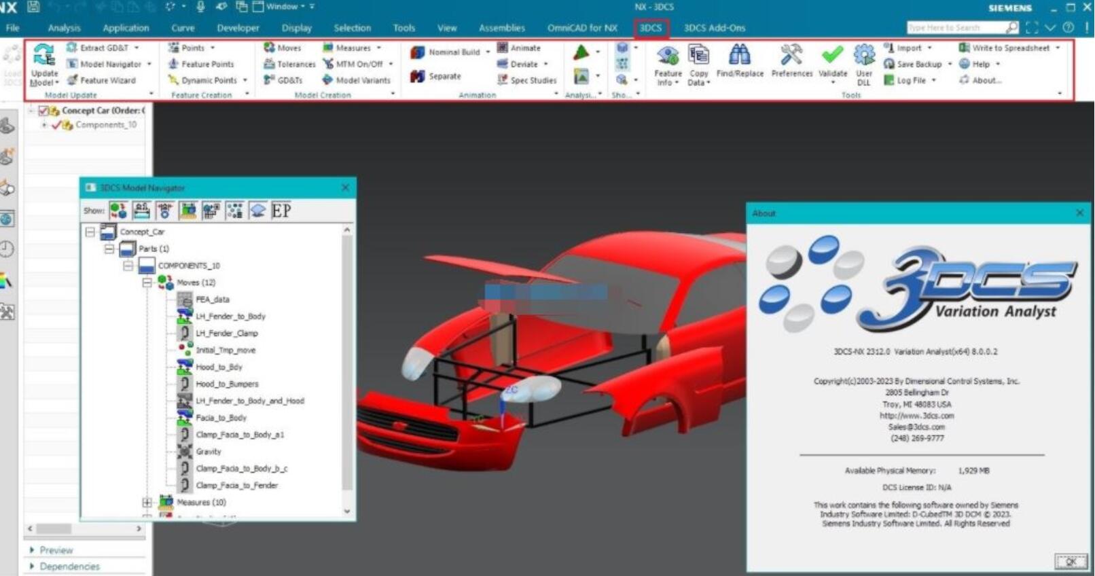Collapse the Parts (1) node
The image size is (1095, 576).
tap(109, 249)
